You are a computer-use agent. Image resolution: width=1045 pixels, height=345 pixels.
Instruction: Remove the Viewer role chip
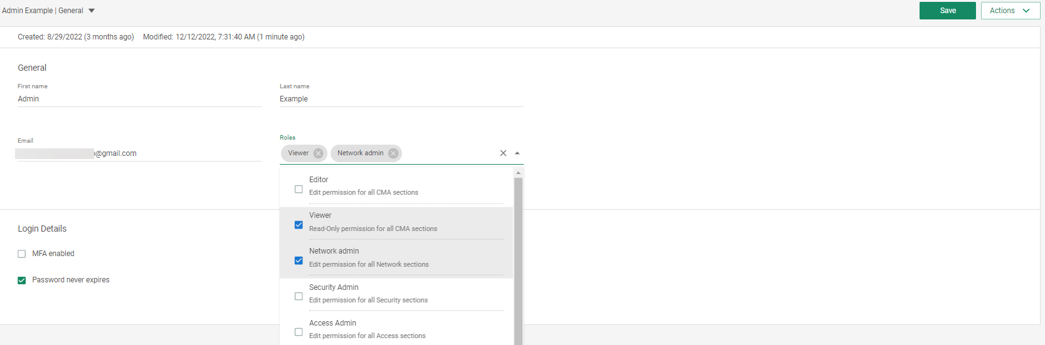coord(318,153)
